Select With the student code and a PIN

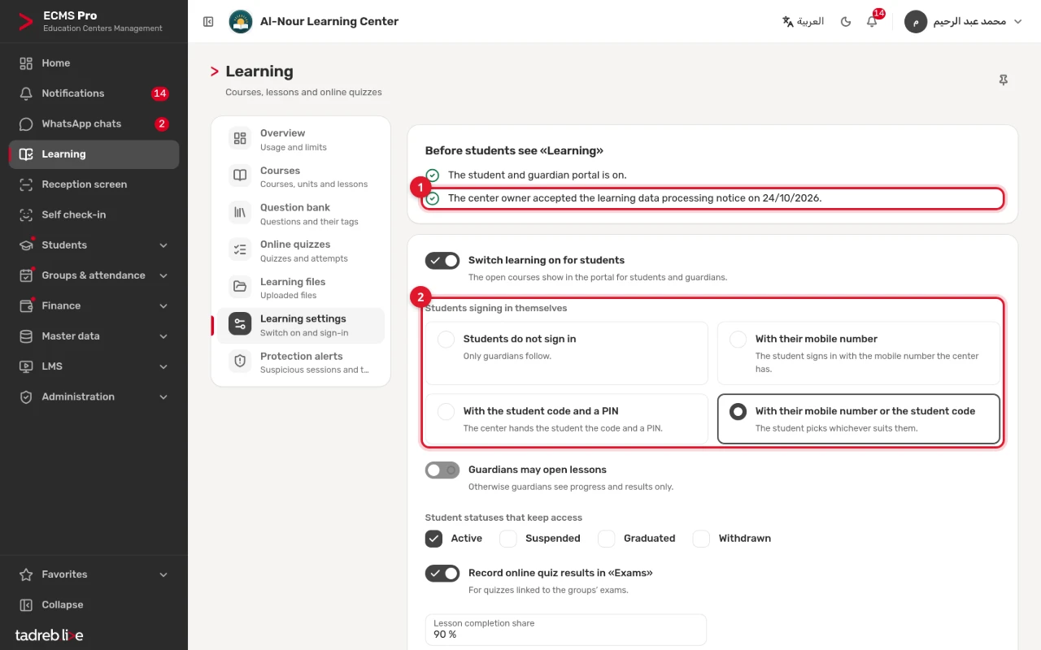coord(567,419)
